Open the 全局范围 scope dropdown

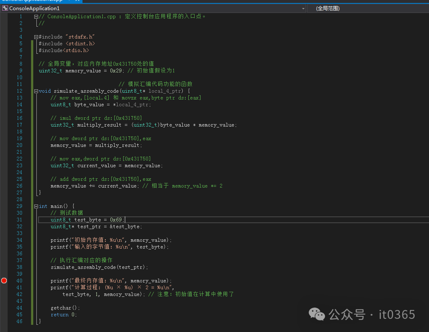click(x=368, y=8)
